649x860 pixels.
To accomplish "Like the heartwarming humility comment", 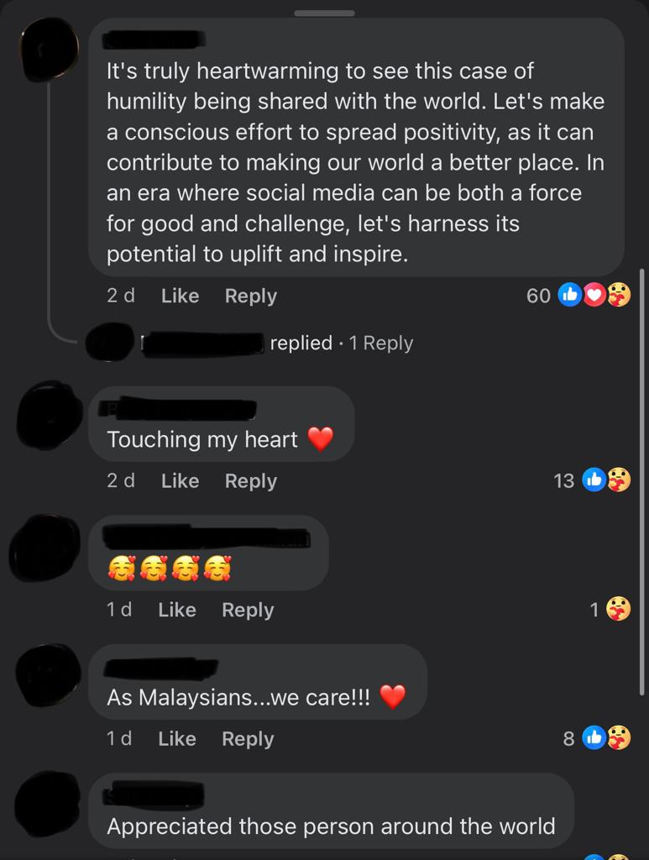I will [x=180, y=296].
